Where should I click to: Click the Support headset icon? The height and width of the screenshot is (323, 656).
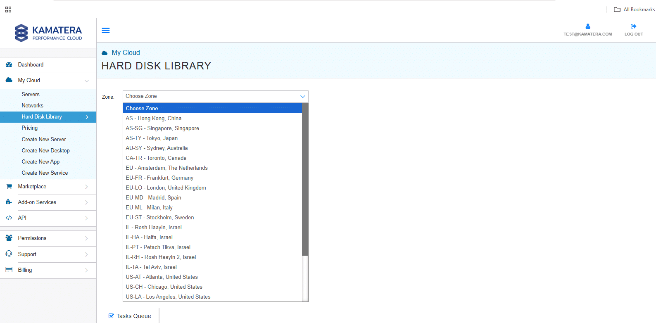pyautogui.click(x=9, y=254)
